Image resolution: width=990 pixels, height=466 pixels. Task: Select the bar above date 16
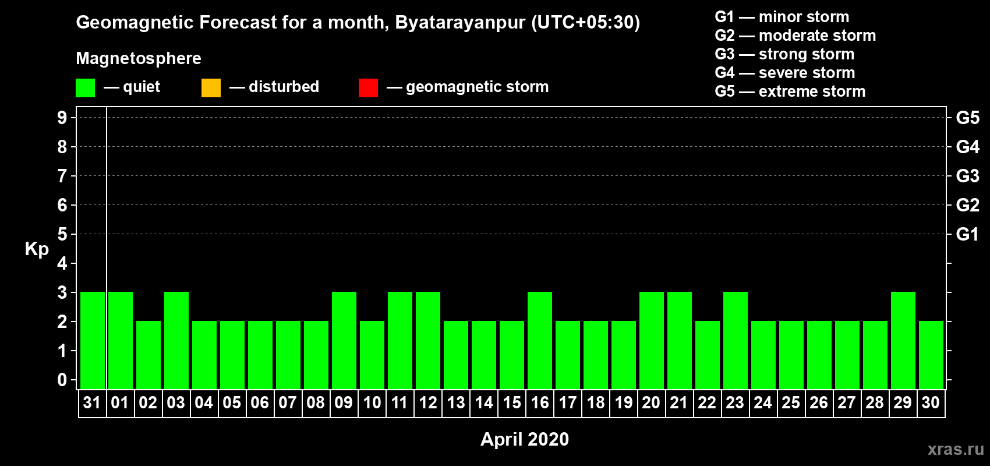point(540,341)
